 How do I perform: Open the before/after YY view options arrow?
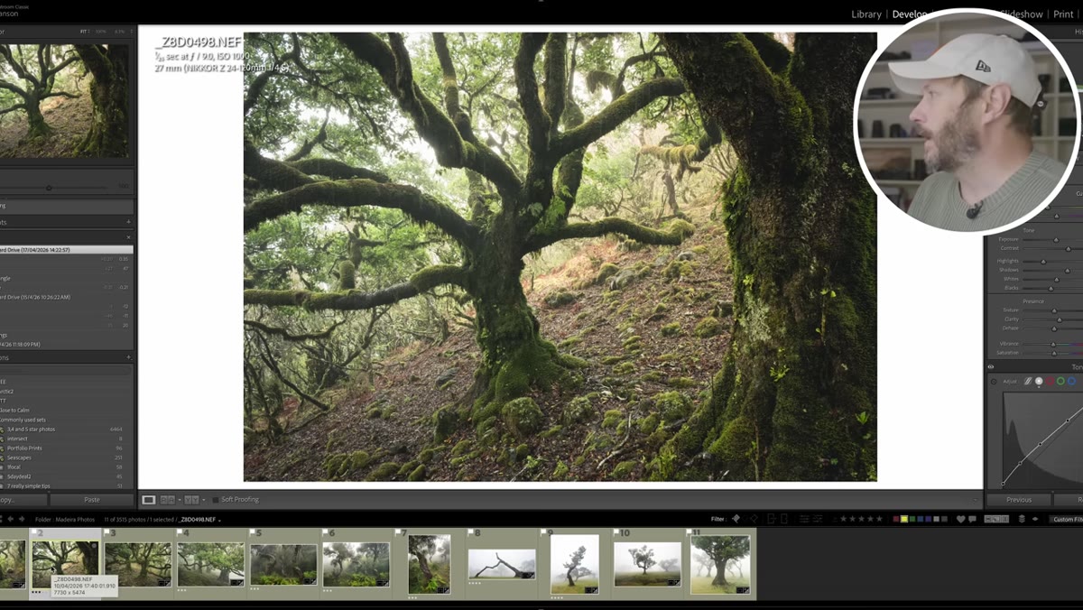tap(203, 500)
